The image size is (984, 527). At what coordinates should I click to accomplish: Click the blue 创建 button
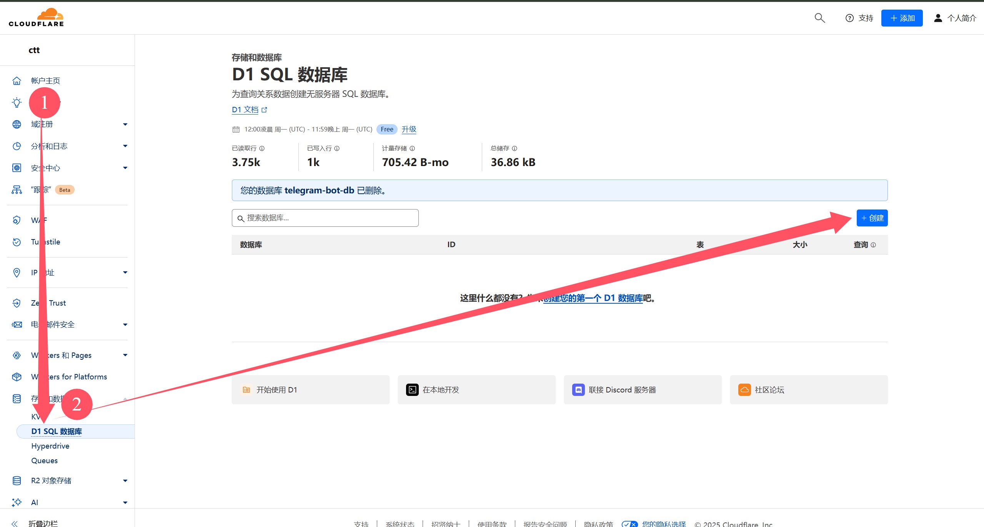872,218
